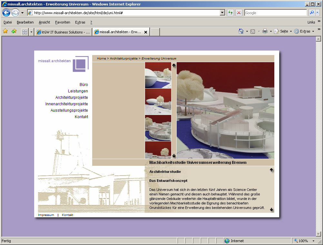Open the Favoriten menu
Viewport: 323px width, 245px height.
click(x=63, y=22)
